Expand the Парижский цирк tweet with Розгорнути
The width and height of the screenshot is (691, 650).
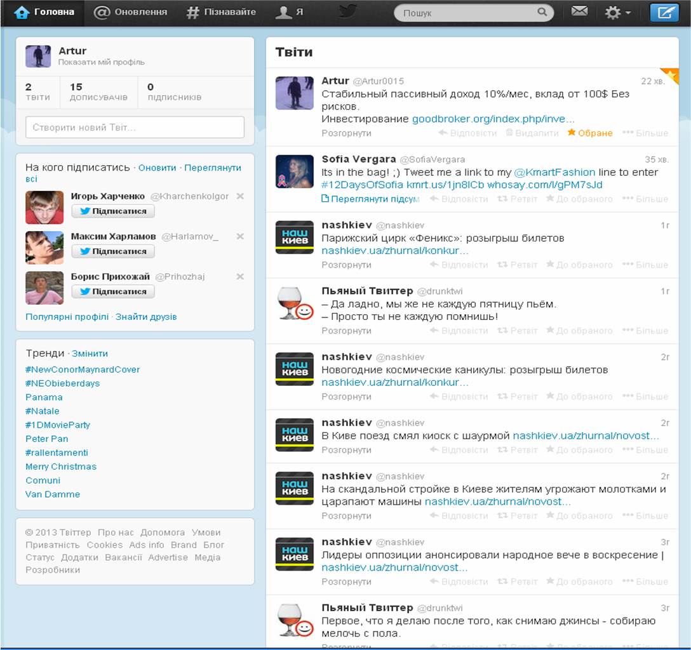click(346, 265)
